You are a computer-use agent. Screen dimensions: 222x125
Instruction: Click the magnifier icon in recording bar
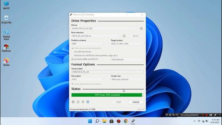coord(173,115)
